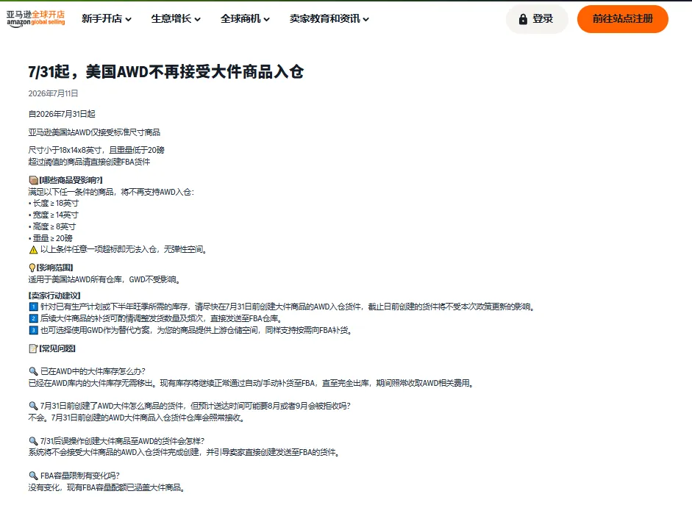Click the heading 哪些商品受影响?

pyautogui.click(x=71, y=180)
